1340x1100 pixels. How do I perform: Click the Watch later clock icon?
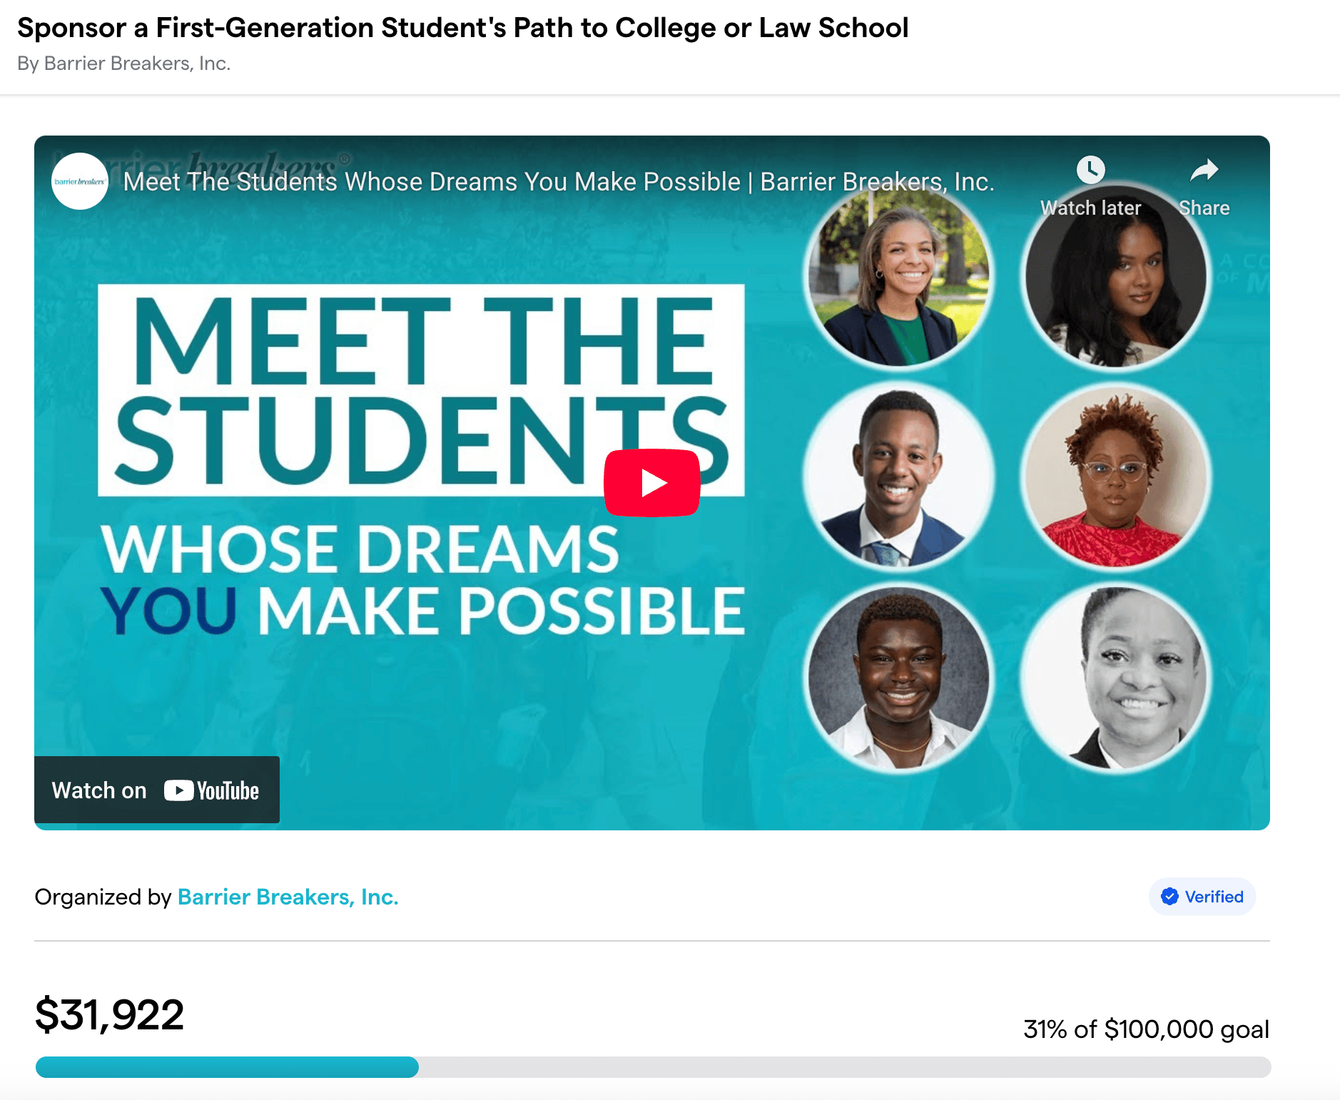1090,170
